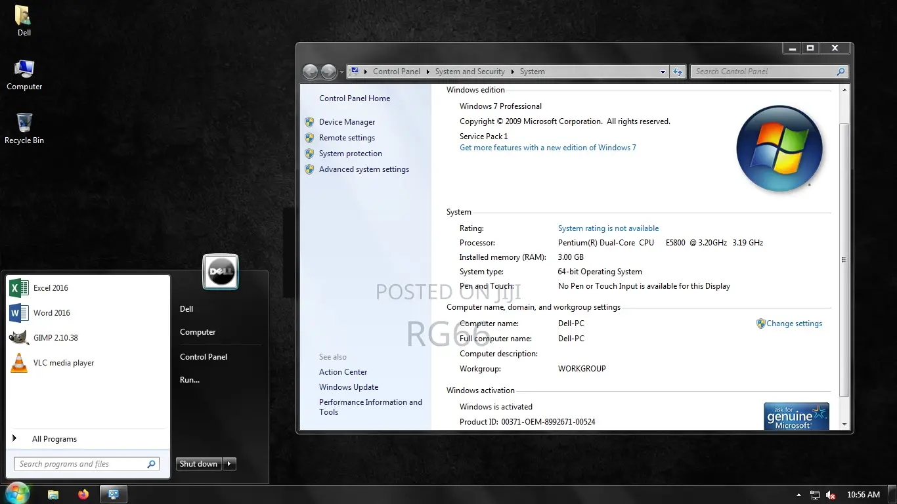Open Control Panel from Start menu

(x=204, y=357)
